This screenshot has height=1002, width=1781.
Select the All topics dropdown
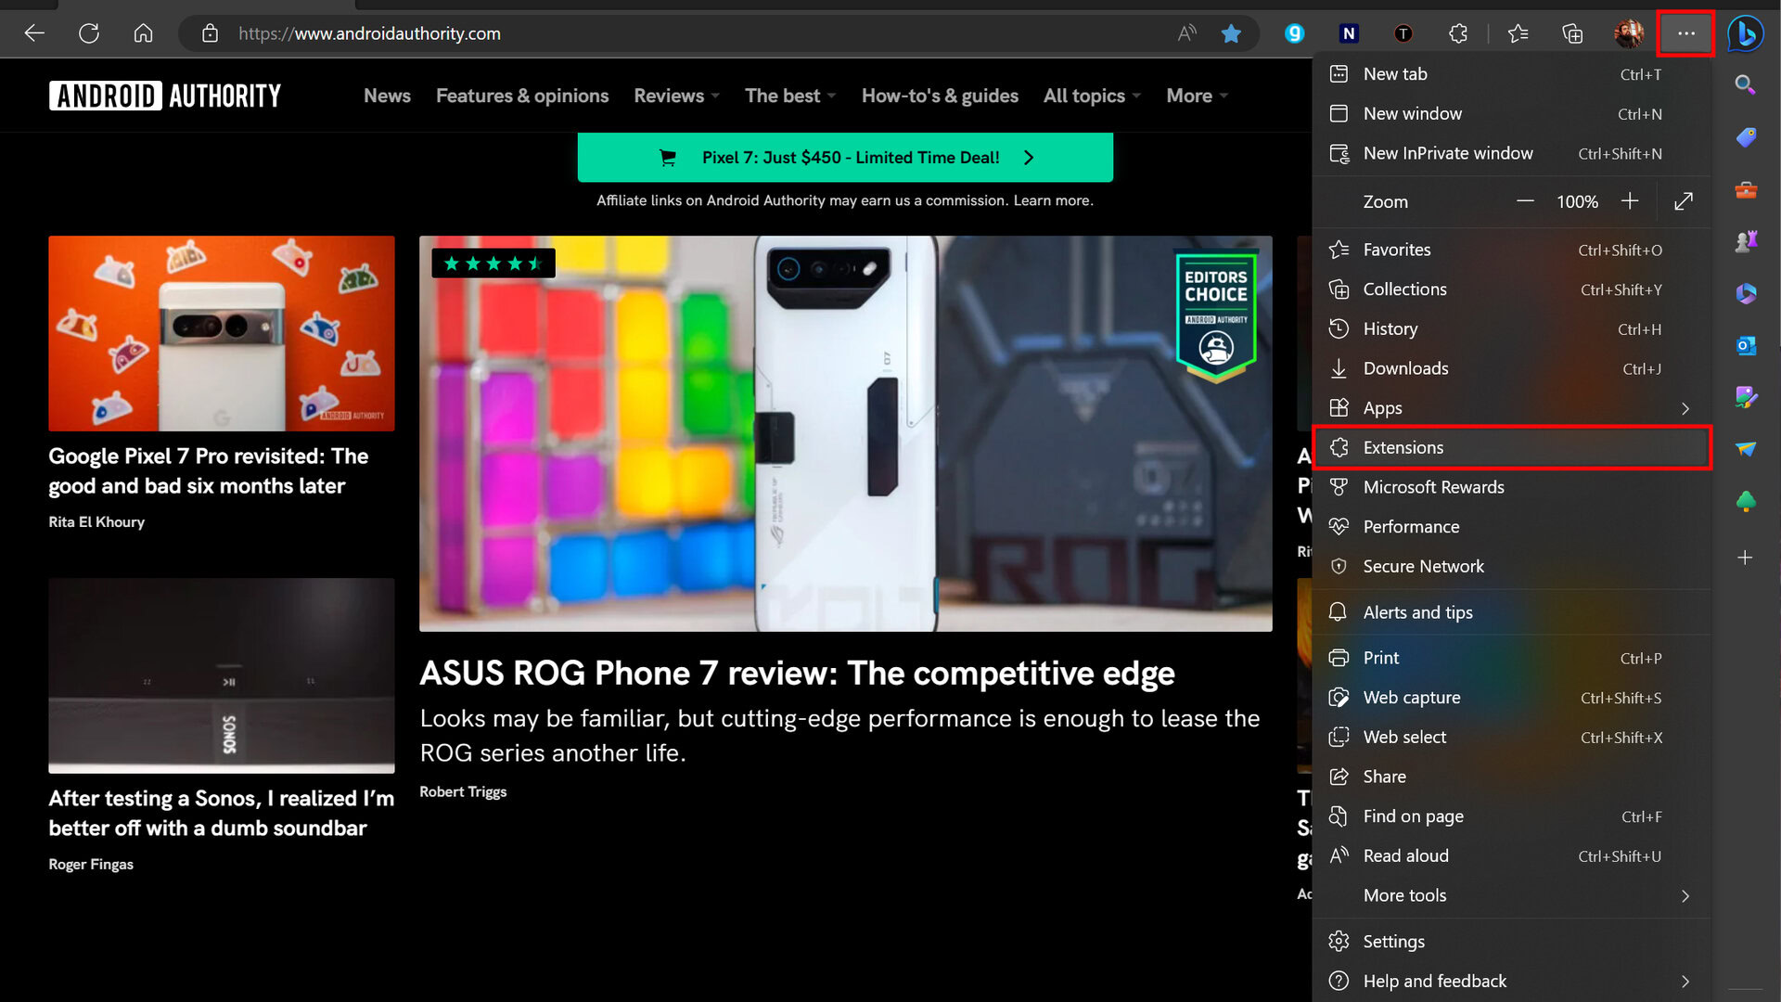[x=1091, y=96]
